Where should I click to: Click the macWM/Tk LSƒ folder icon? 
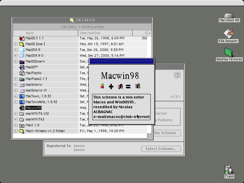tap(22, 113)
